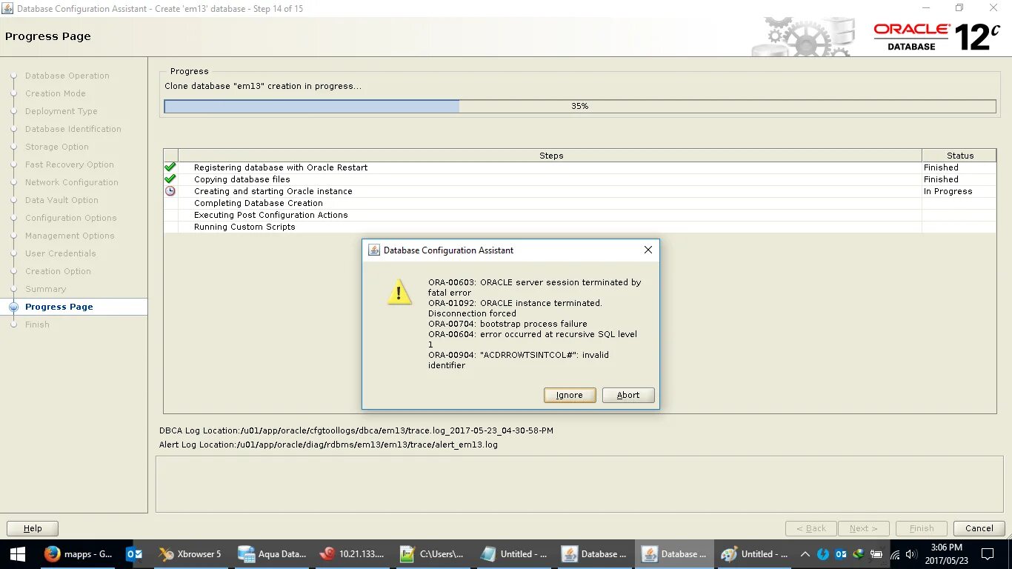Select the Data Vault Option step
Screen dimensions: 1012x569
[61, 200]
